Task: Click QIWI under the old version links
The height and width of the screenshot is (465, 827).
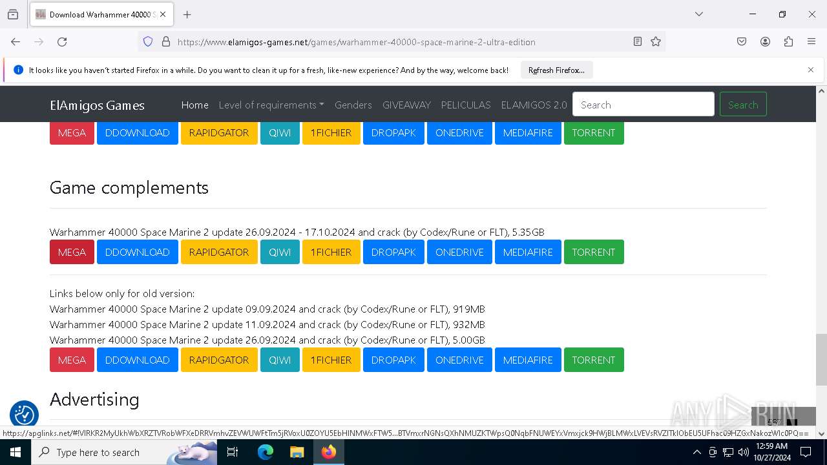Action: [280, 360]
